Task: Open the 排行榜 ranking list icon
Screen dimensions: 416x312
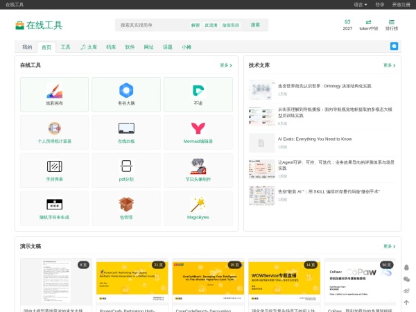Action: coord(392,22)
